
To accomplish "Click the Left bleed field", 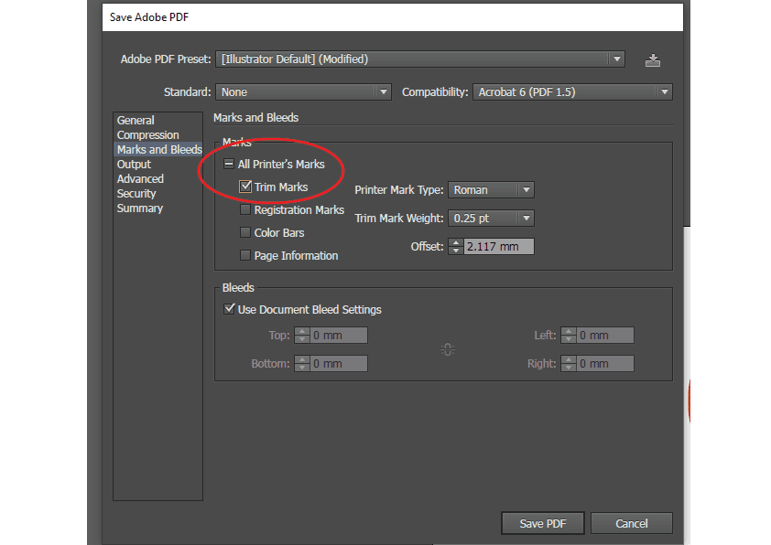I will click(604, 336).
